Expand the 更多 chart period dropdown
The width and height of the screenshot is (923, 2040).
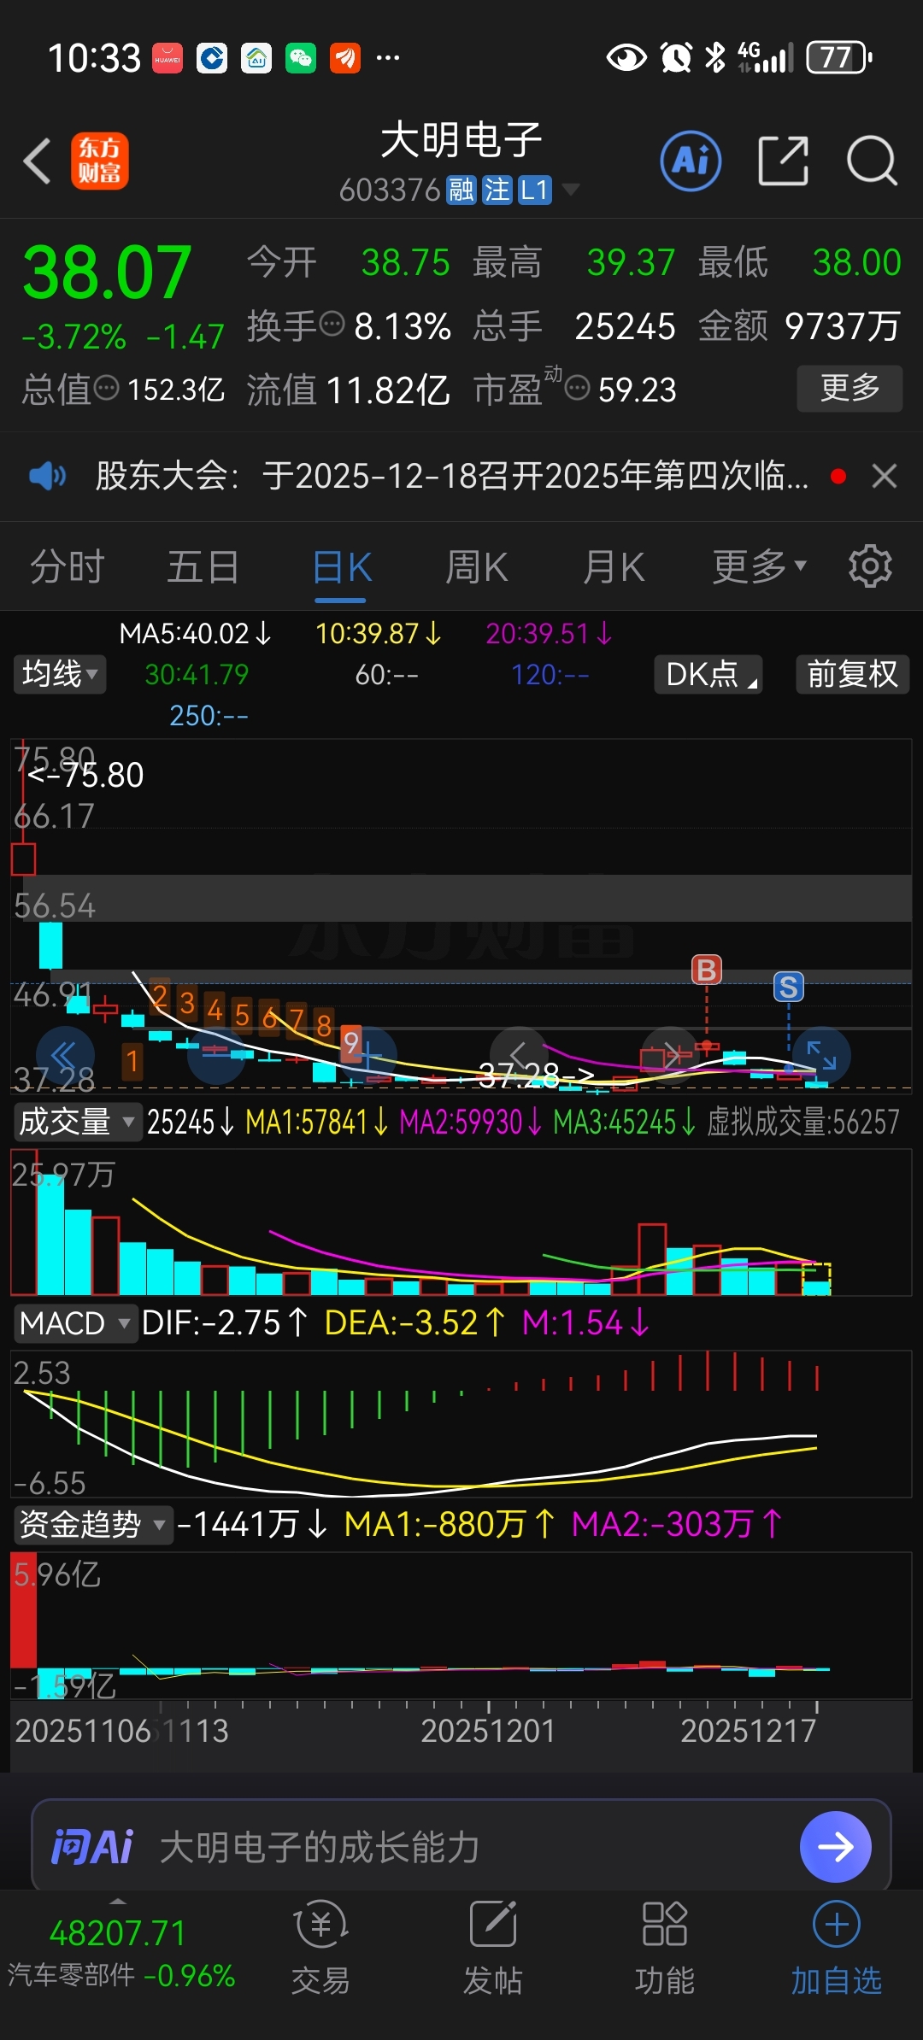tap(760, 567)
